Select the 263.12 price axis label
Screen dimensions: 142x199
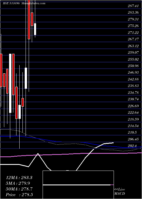point(133,46)
